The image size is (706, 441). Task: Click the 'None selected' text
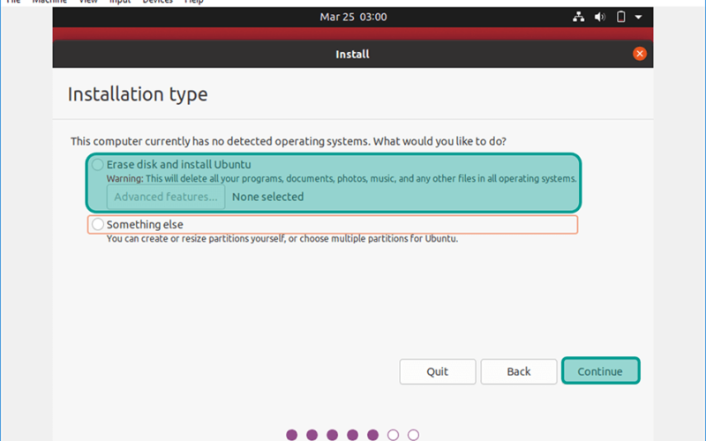[x=268, y=197]
